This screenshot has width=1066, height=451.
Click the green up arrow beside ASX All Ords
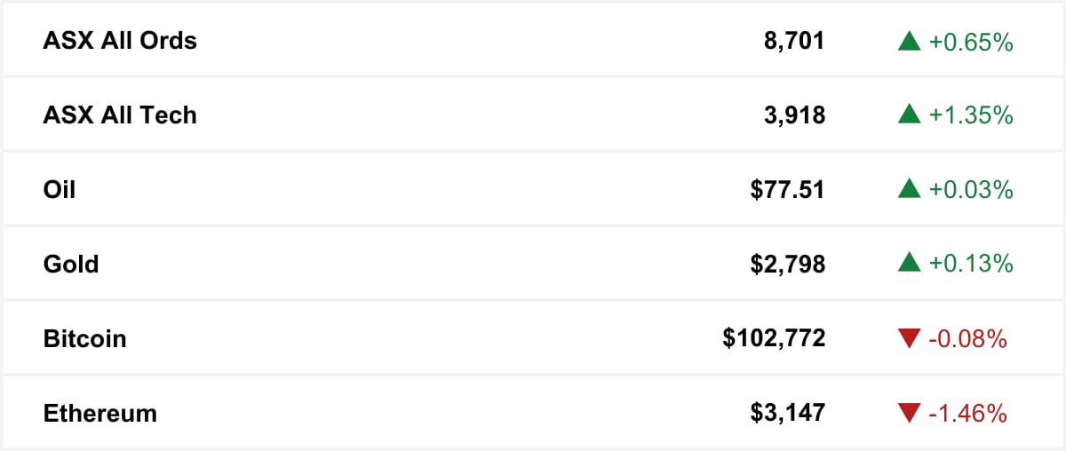(x=909, y=41)
